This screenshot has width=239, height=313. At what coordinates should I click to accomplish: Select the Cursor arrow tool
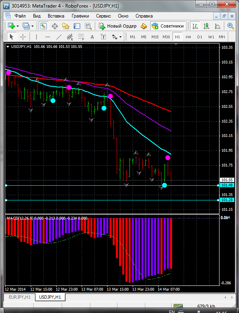click(12, 37)
